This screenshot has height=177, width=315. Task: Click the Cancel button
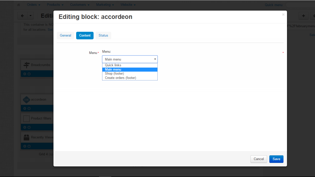pyautogui.click(x=259, y=159)
